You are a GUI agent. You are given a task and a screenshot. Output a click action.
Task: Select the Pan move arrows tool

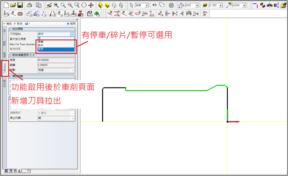click(91, 5)
